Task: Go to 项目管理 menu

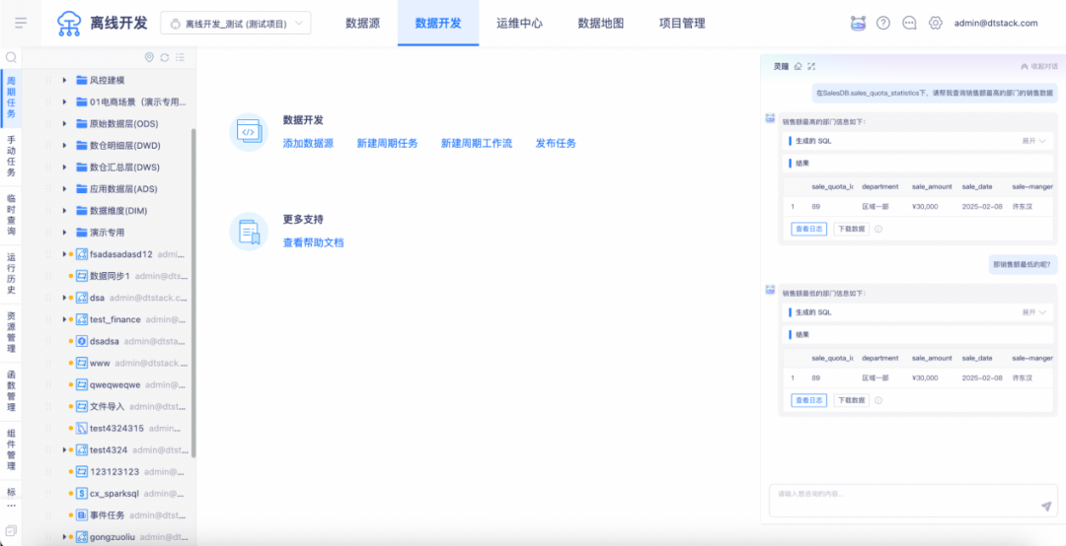Action: pyautogui.click(x=682, y=23)
